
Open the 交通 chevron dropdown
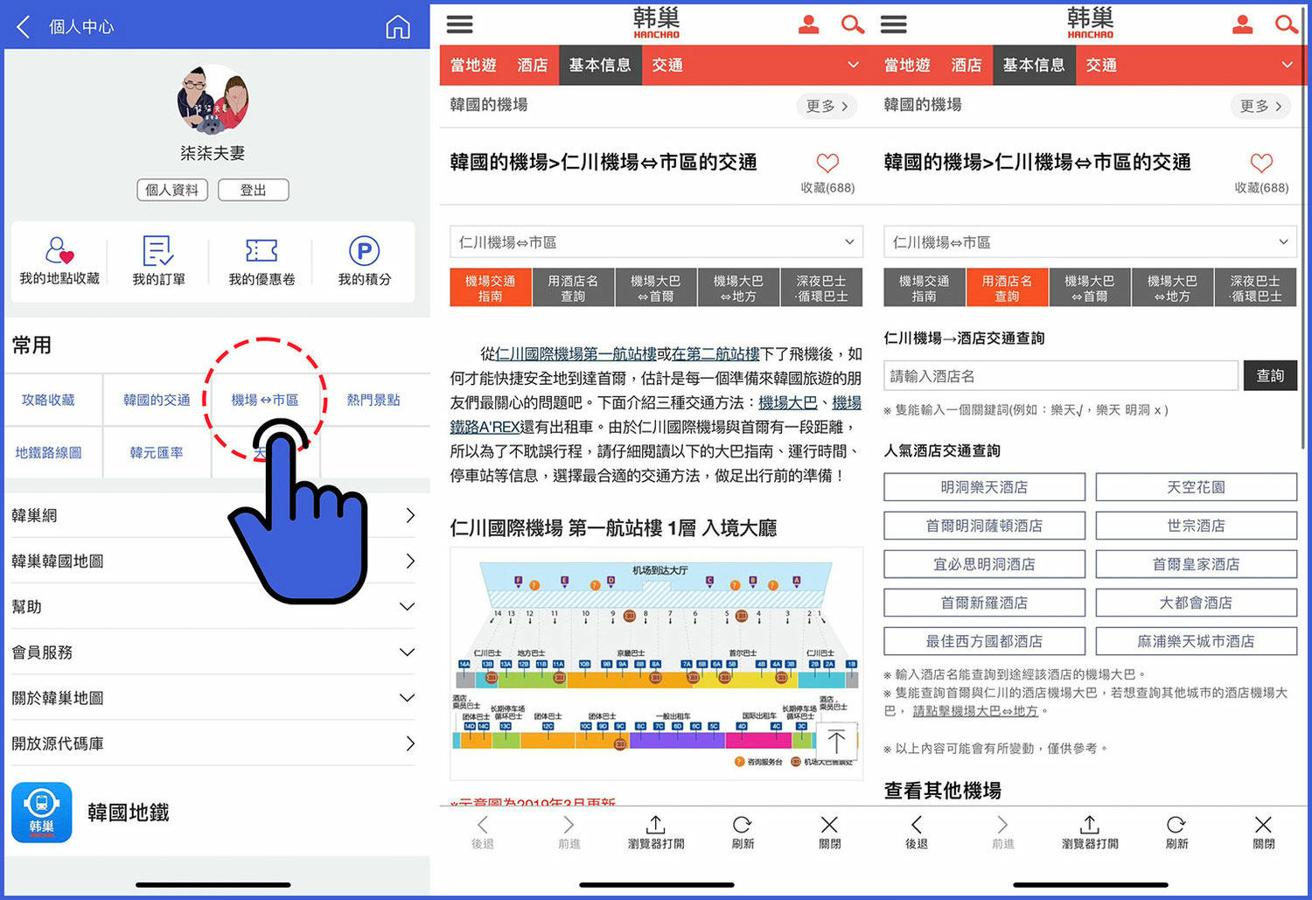(x=853, y=65)
